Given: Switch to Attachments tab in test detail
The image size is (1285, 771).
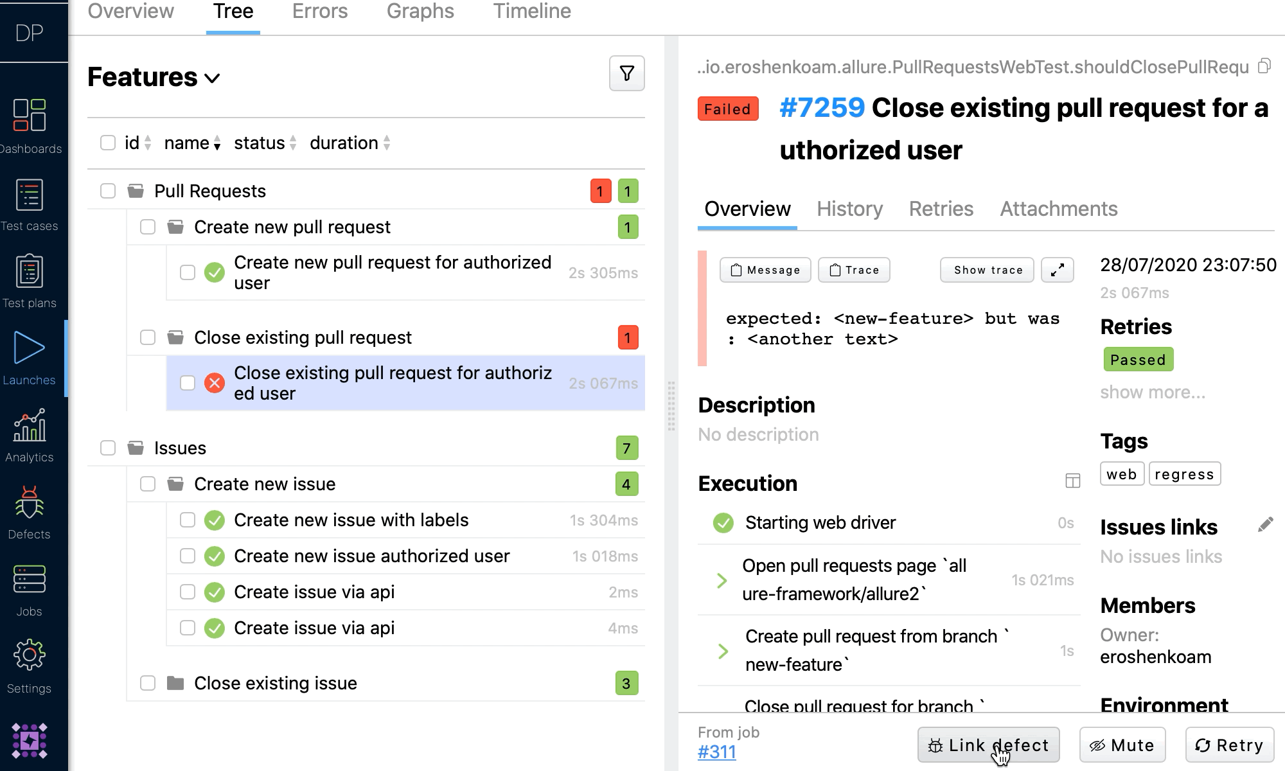Looking at the screenshot, I should (1059, 208).
